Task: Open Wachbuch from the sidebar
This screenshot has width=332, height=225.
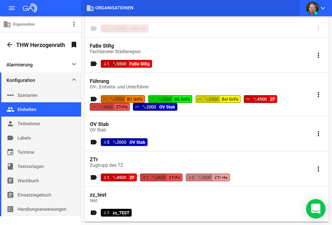Action: pyautogui.click(x=28, y=181)
